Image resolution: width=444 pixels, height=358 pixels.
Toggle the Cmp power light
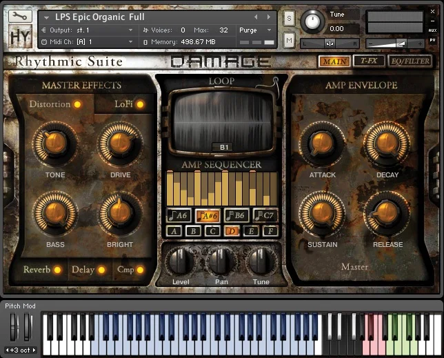(x=140, y=270)
